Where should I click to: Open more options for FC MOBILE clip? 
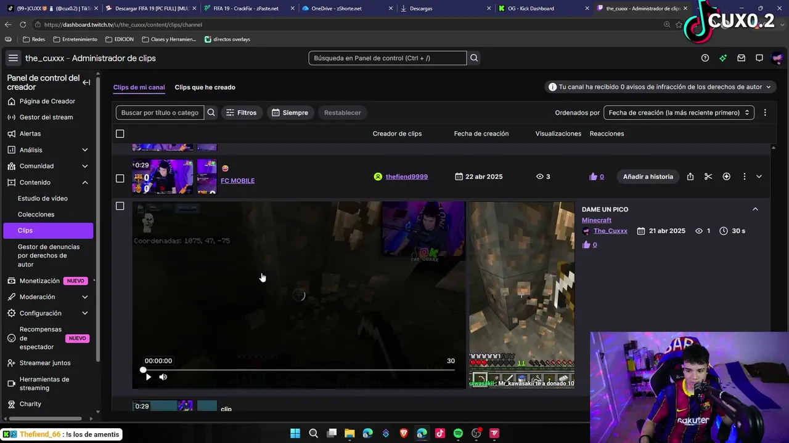[745, 177]
